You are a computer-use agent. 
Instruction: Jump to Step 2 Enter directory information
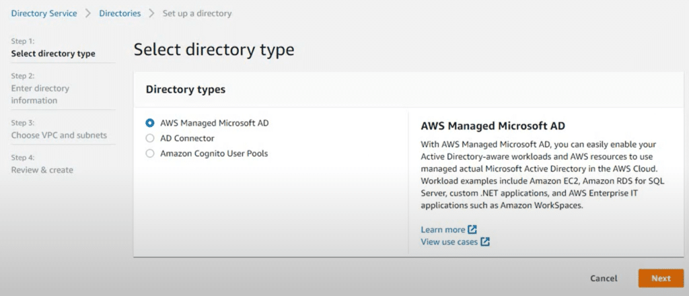point(40,94)
